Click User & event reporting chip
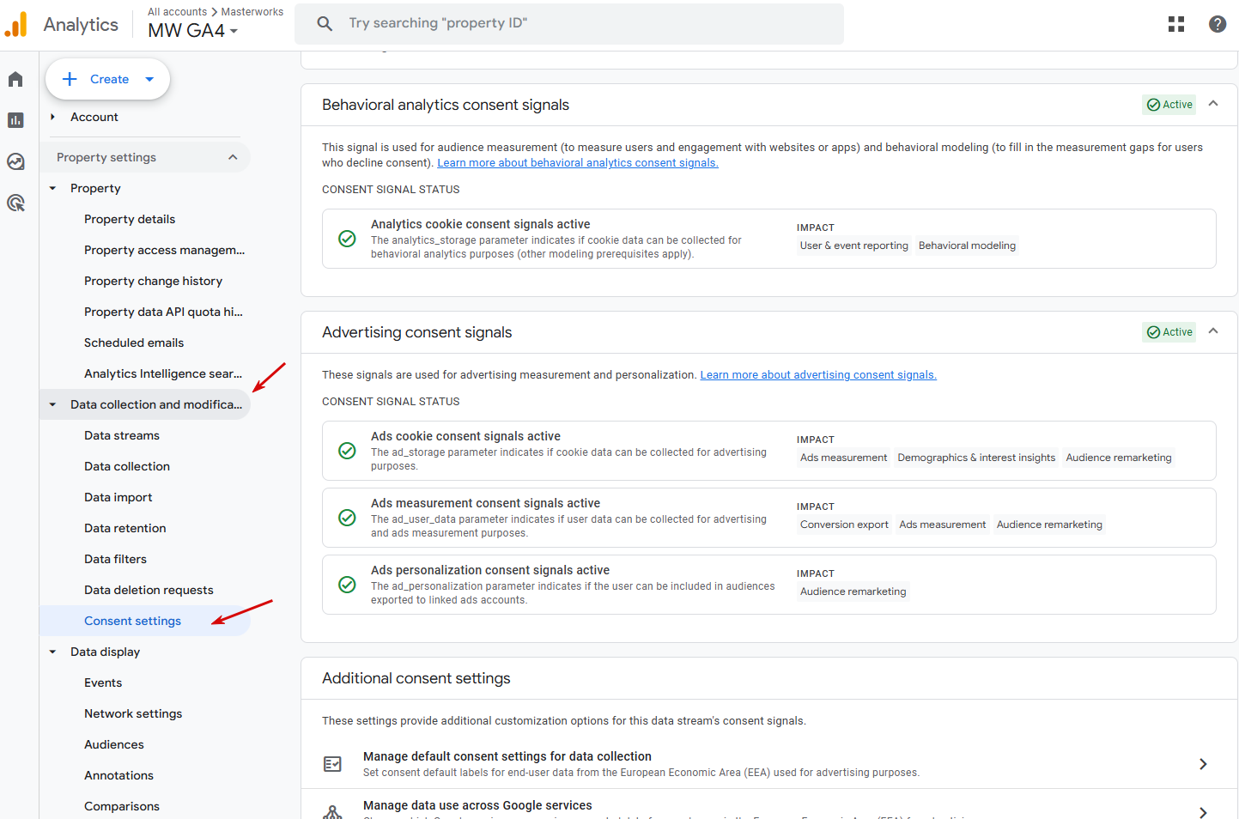This screenshot has height=819, width=1239. point(853,246)
